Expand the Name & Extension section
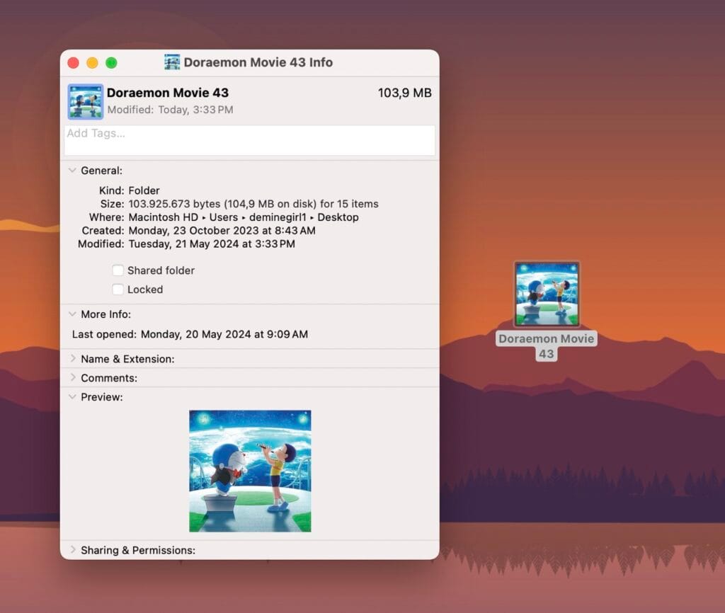This screenshot has width=725, height=613. tap(73, 358)
